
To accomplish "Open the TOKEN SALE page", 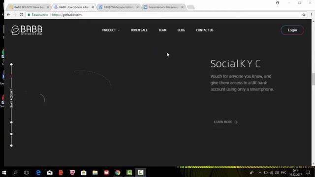I will (x=139, y=30).
